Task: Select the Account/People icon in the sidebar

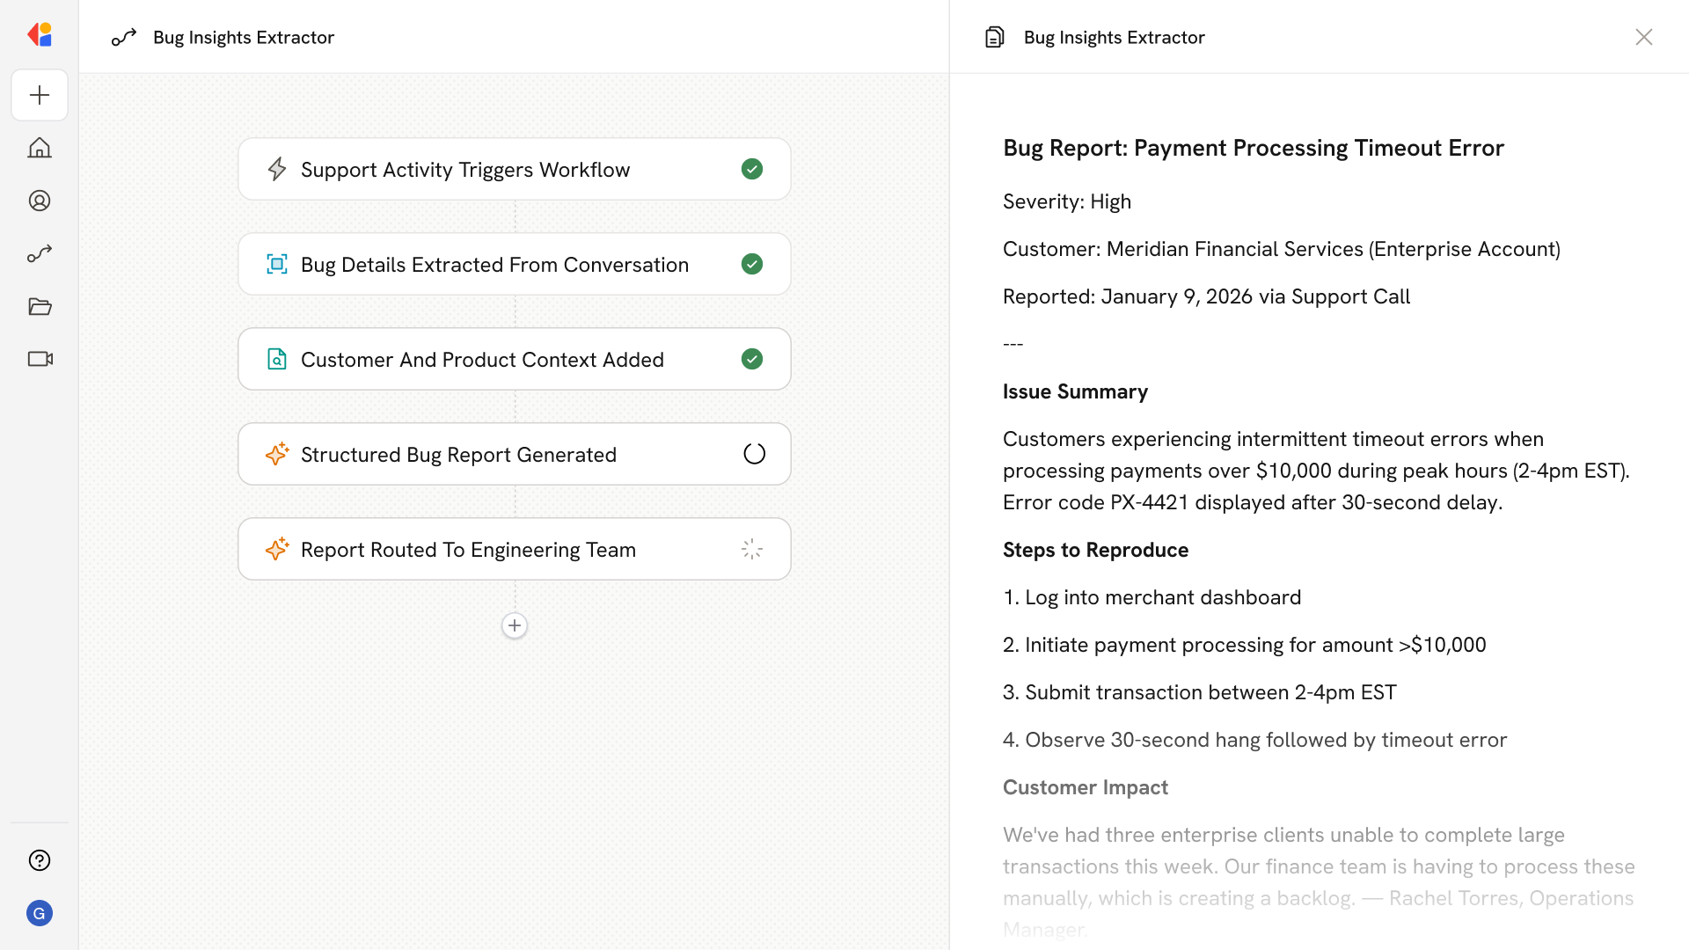Action: point(40,201)
